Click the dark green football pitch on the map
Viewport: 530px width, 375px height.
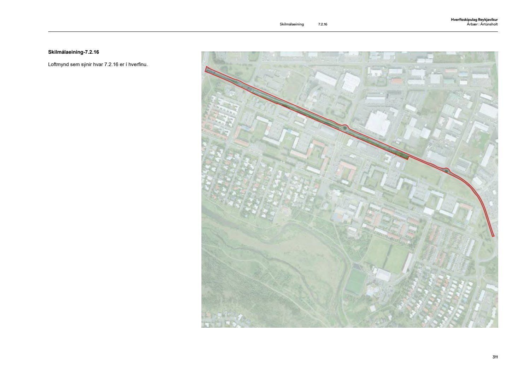(x=355, y=281)
